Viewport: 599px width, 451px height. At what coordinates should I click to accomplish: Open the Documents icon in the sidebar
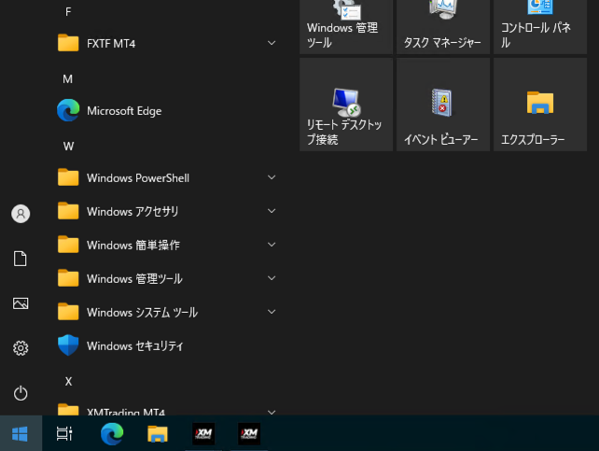21,259
